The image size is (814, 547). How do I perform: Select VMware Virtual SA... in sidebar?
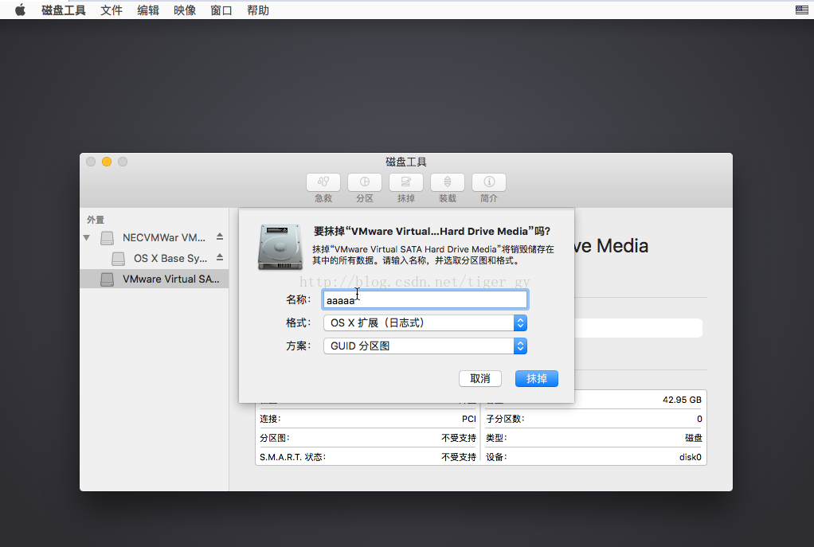155,279
